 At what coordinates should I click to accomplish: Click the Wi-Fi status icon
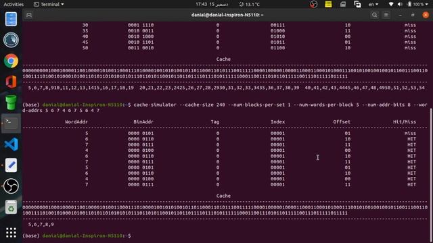(x=391, y=4)
